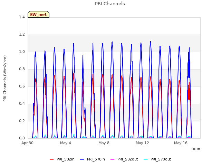Image resolution: width=221 pixels, height=166 pixels.
Task: Toggle the PRI_570in legend entry
Action: 93,159
